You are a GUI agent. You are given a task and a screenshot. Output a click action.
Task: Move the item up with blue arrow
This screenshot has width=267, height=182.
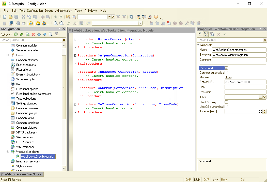click(x=39, y=34)
